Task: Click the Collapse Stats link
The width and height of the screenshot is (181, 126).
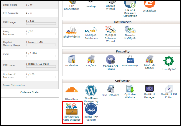Action: click(x=29, y=92)
